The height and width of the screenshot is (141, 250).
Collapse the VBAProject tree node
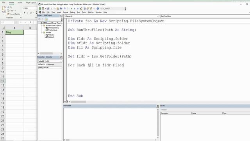click(x=39, y=23)
